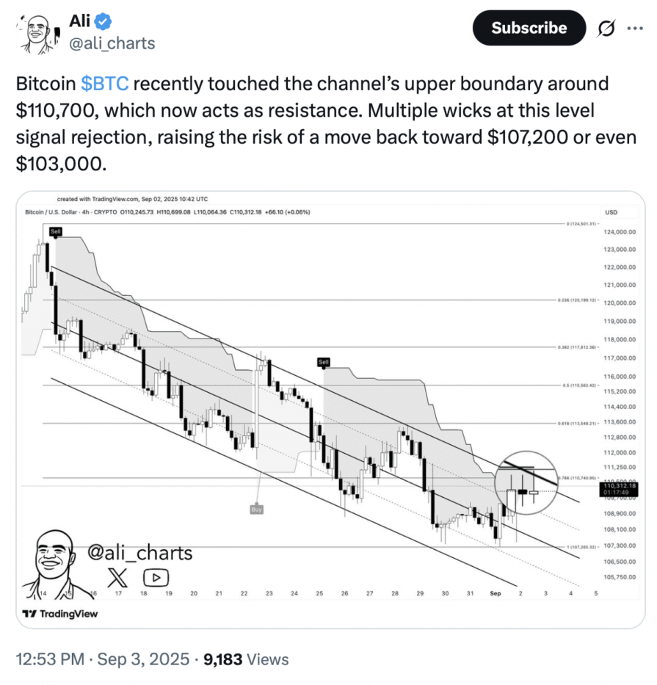Click the @ali_charts handle at top
The image size is (657, 685).
pos(112,43)
